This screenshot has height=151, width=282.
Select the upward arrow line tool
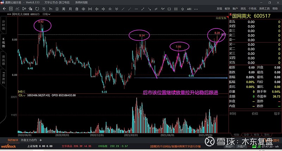coord(143,9)
